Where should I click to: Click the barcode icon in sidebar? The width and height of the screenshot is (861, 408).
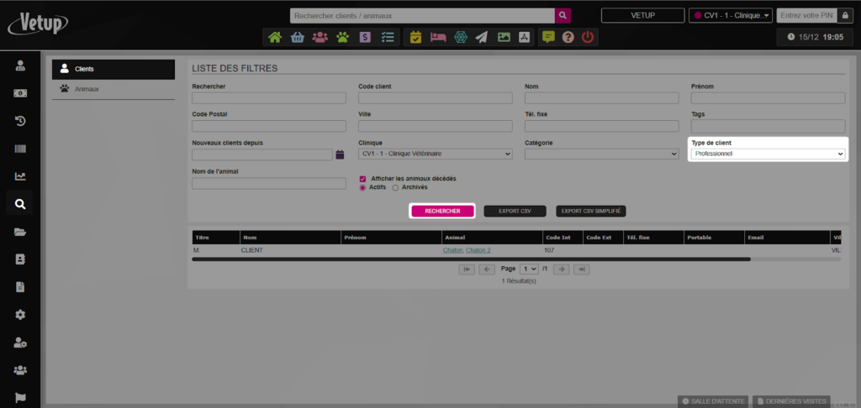coord(20,149)
